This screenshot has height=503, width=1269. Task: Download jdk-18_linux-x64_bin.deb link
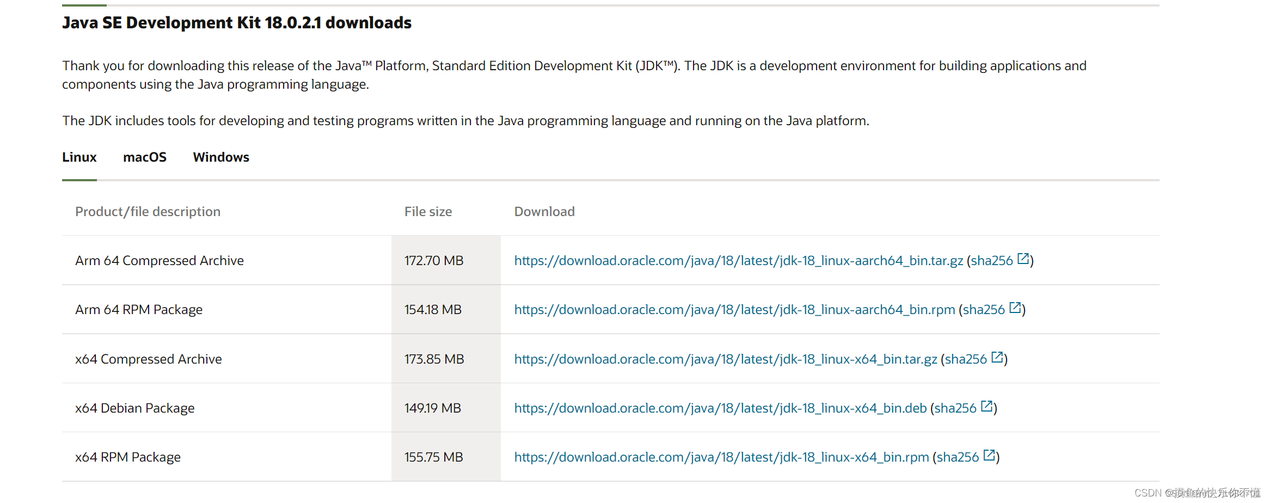click(721, 408)
